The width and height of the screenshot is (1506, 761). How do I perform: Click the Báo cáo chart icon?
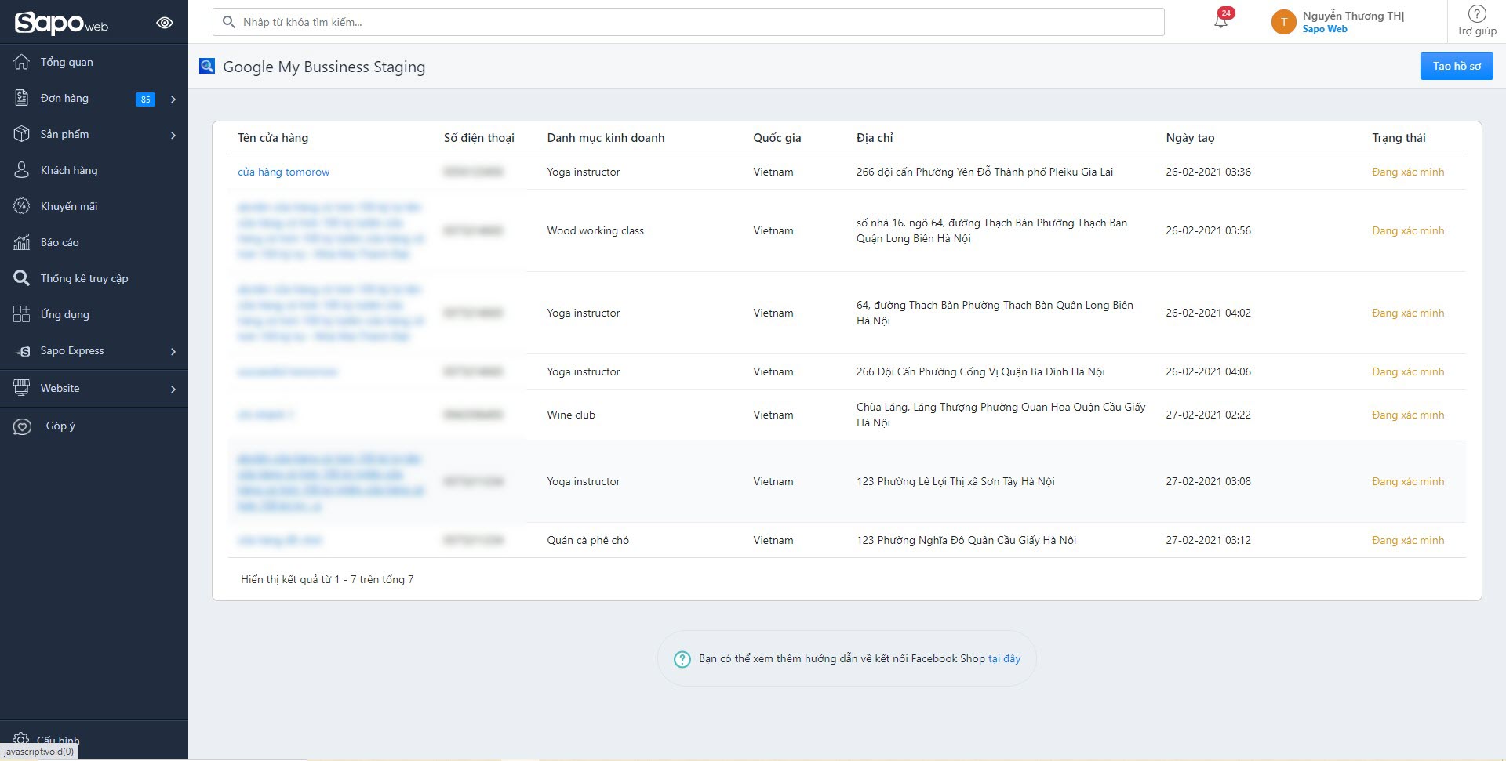point(22,242)
